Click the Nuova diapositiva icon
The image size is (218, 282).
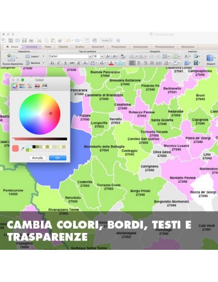(x=11, y=58)
